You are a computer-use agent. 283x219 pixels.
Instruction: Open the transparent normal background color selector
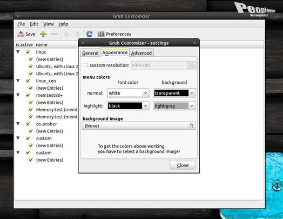coord(174,93)
